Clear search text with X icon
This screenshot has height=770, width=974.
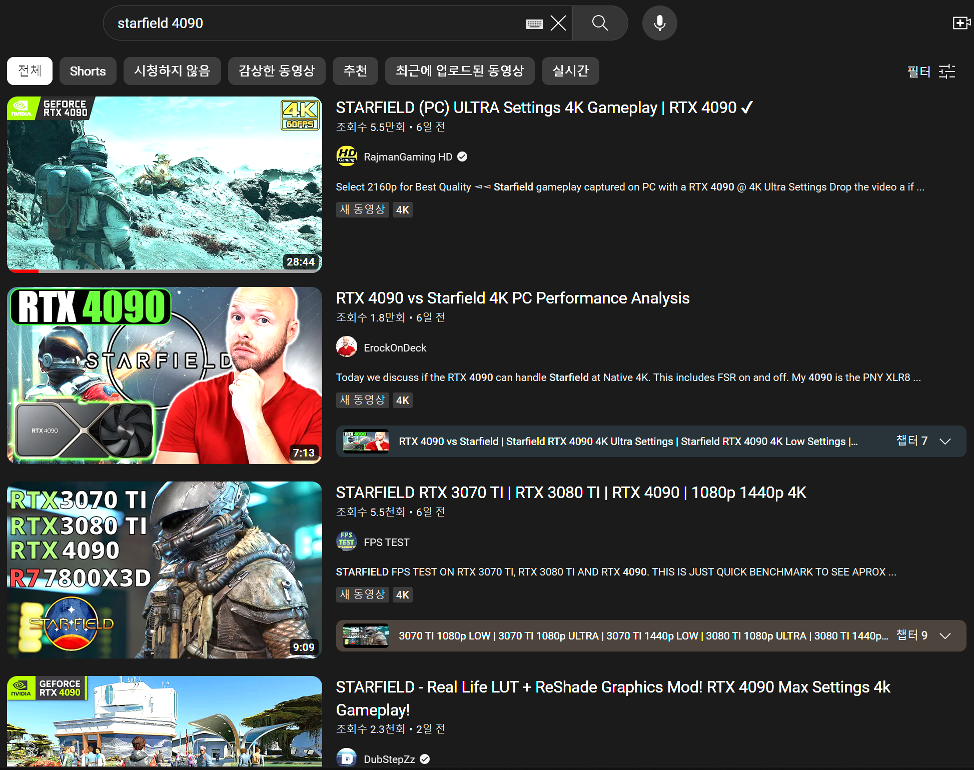tap(558, 23)
